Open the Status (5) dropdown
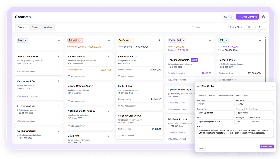280x159 pixels. click(236, 27)
